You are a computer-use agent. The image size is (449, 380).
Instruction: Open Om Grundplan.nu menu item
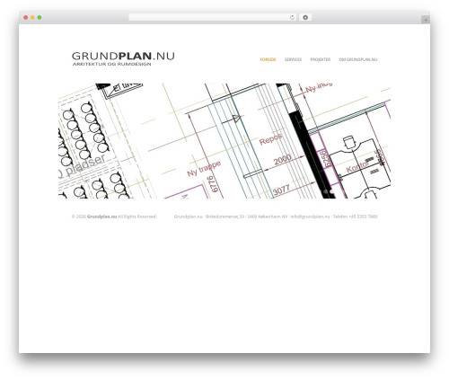click(358, 59)
